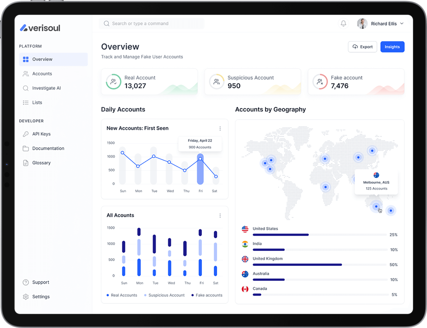427x328 pixels.
Task: Toggle the Real Accounts legend entry
Action: 122,295
